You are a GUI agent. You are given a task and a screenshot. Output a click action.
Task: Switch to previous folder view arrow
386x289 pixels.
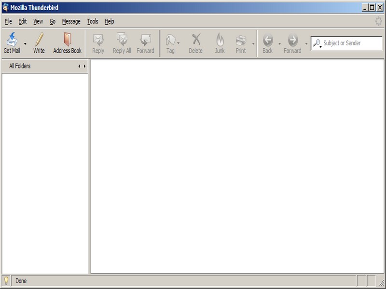(79, 66)
